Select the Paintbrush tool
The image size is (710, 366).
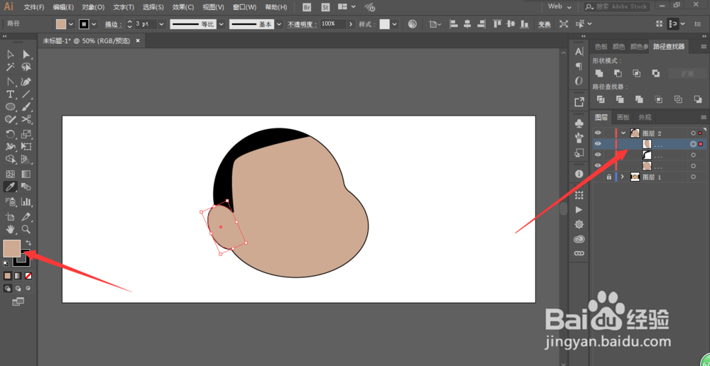tap(26, 107)
